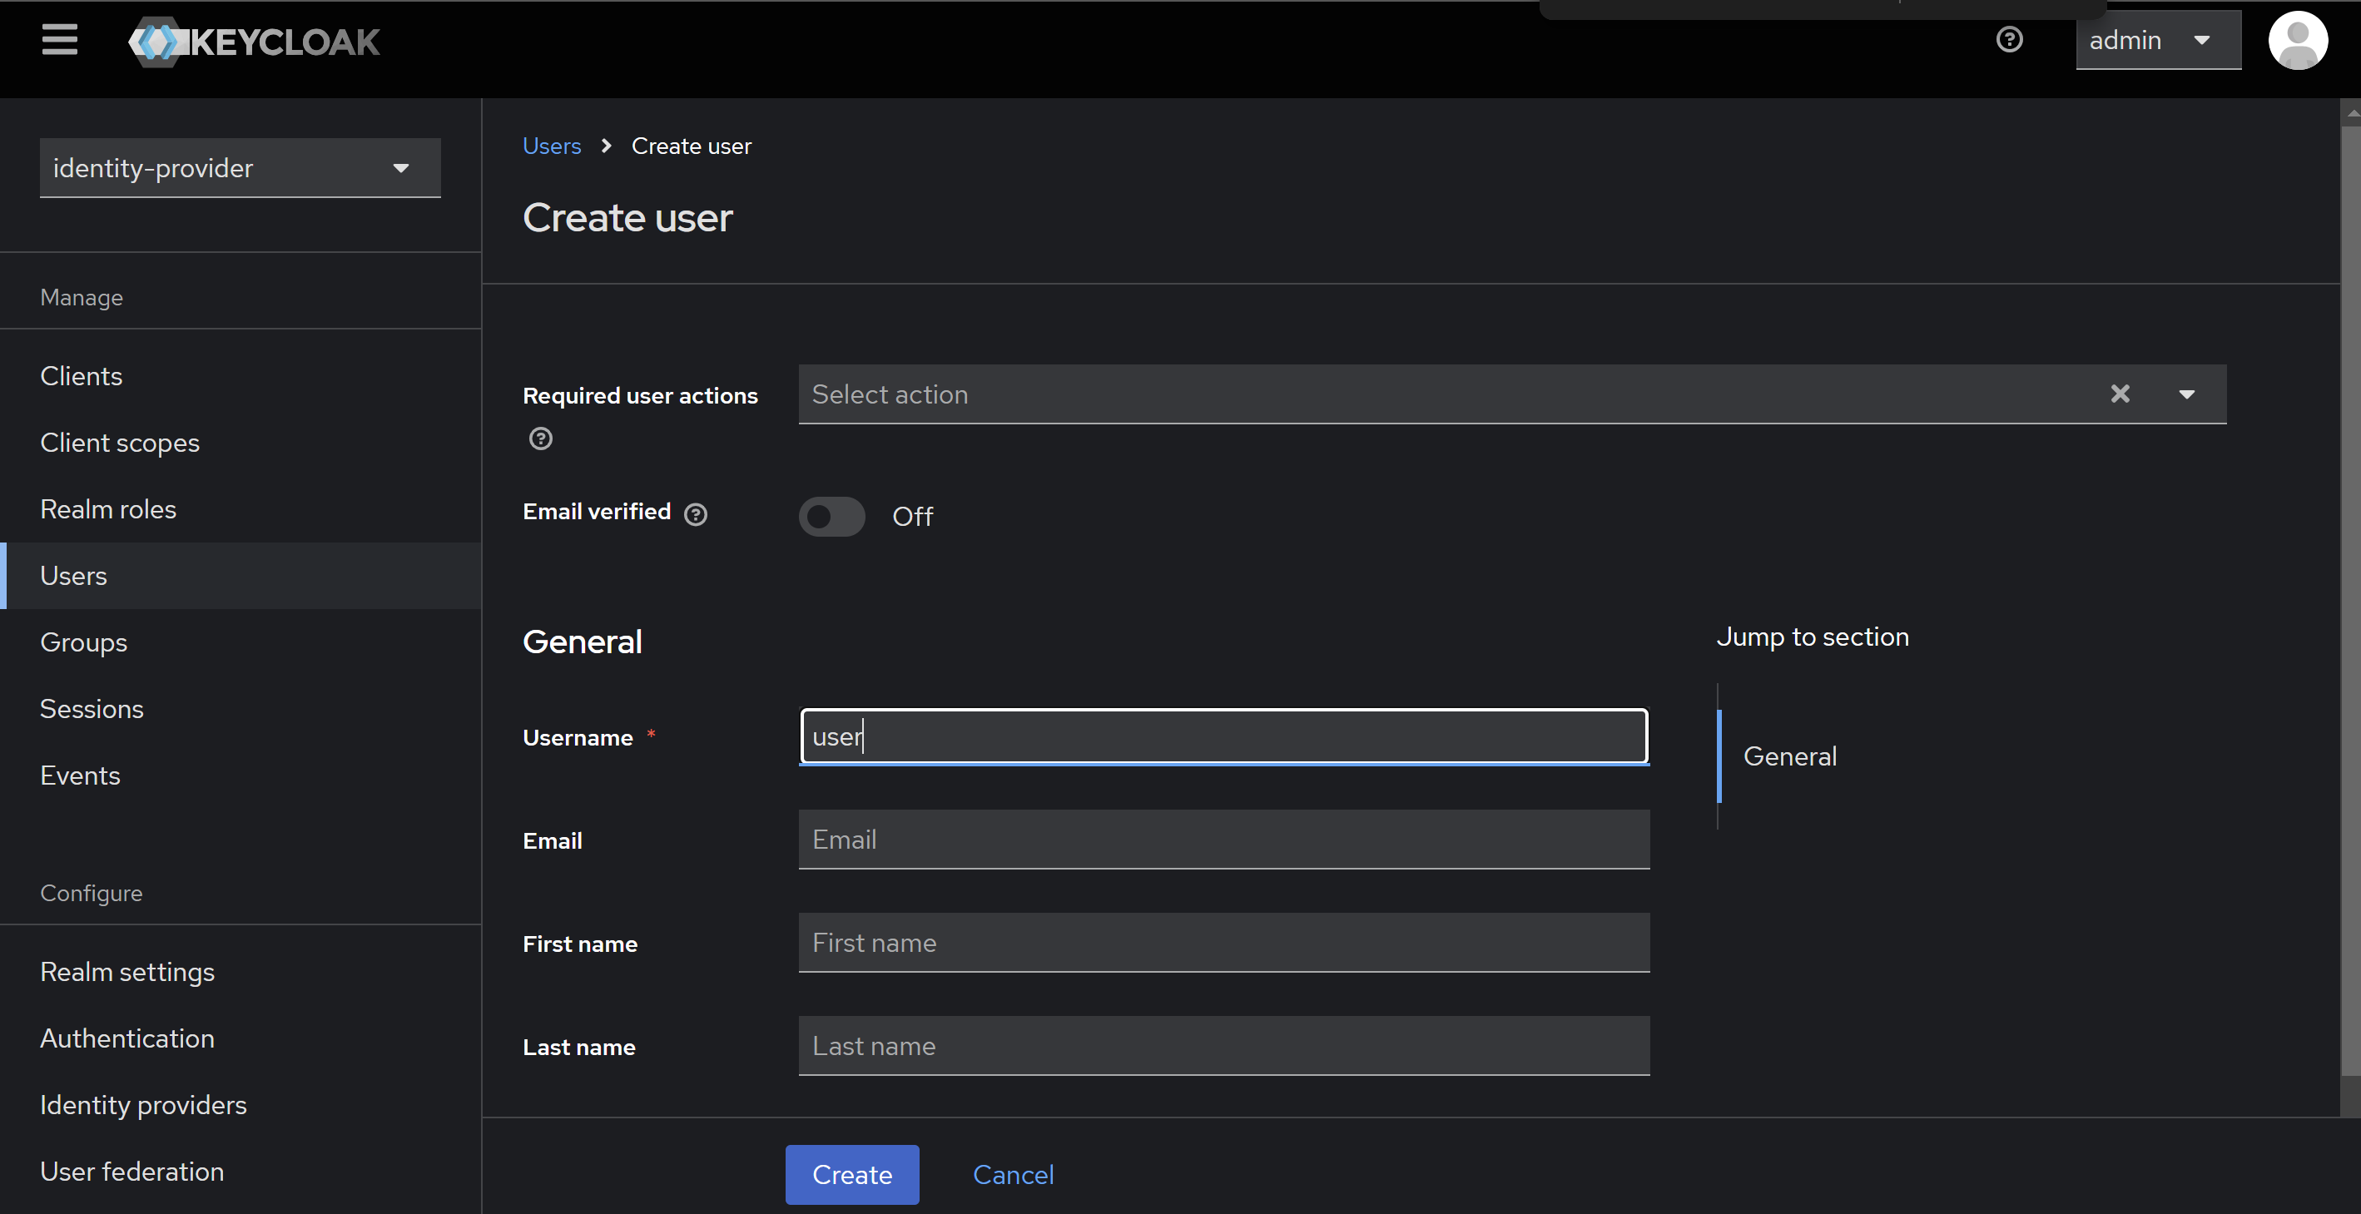The width and height of the screenshot is (2361, 1214).
Task: Toggle the Email verified switch
Action: tap(831, 516)
